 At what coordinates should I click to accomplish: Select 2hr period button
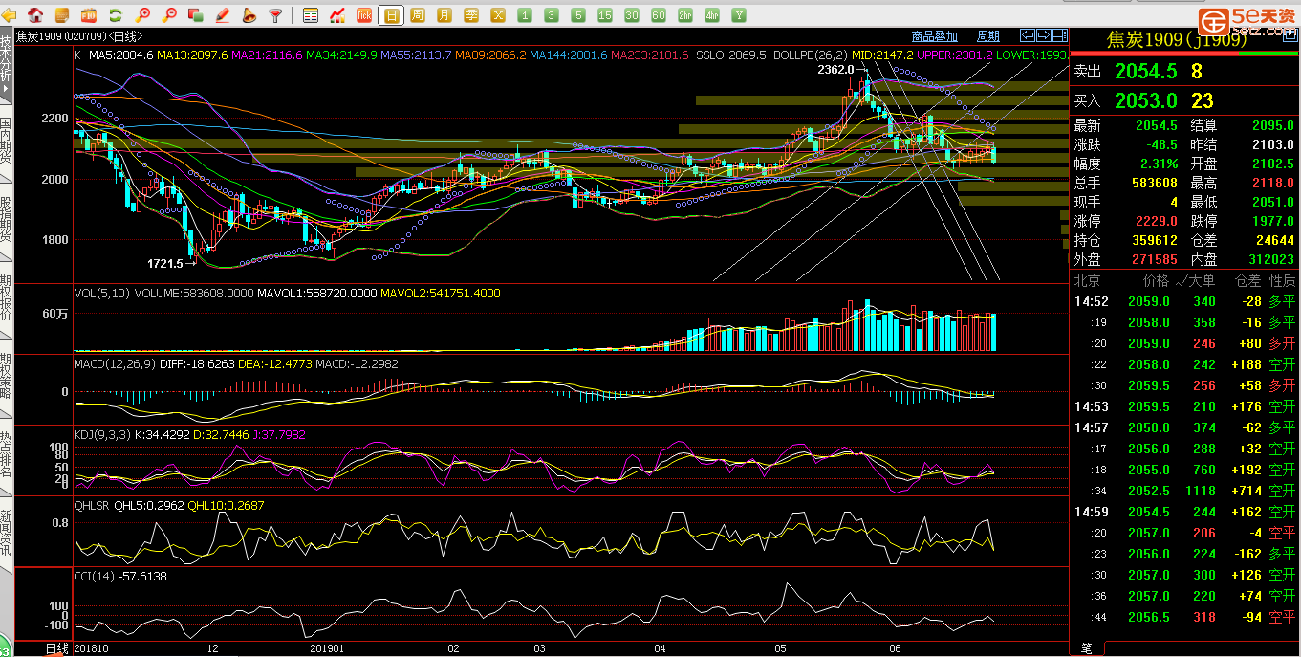pos(685,14)
